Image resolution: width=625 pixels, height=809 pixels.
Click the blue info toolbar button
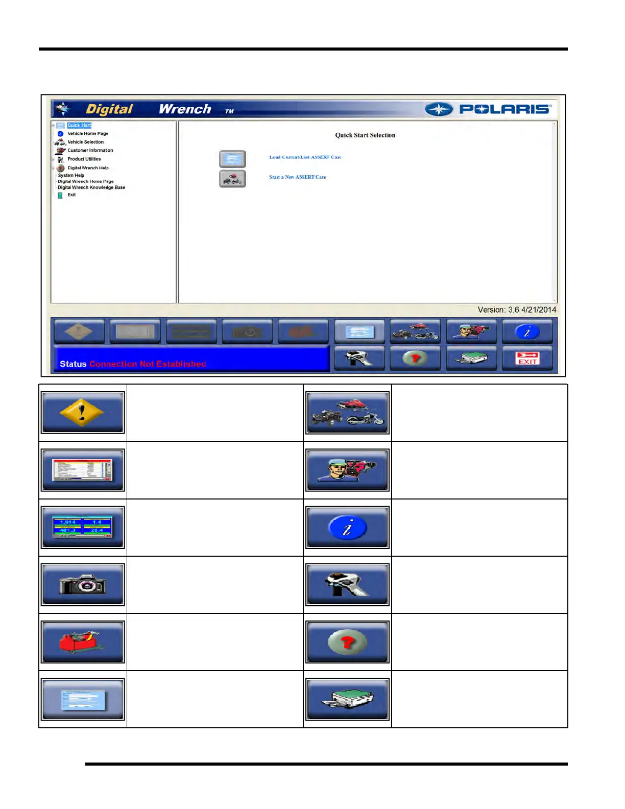point(527,331)
